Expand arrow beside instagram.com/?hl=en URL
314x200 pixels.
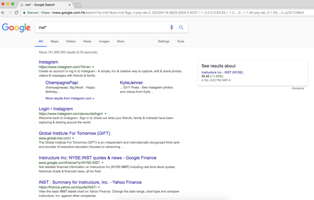93,67
